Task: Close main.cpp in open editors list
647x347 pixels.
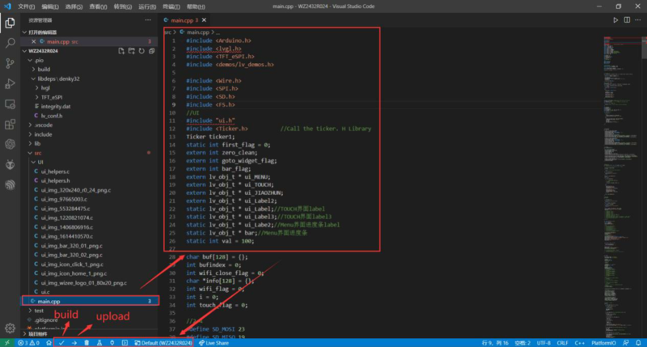Action: (34, 42)
